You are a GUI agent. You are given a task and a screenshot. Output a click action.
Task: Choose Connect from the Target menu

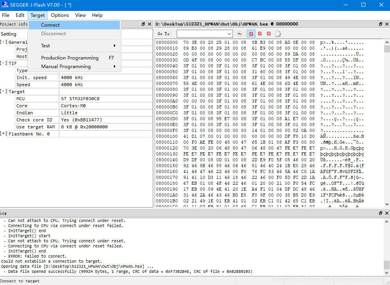click(74, 25)
